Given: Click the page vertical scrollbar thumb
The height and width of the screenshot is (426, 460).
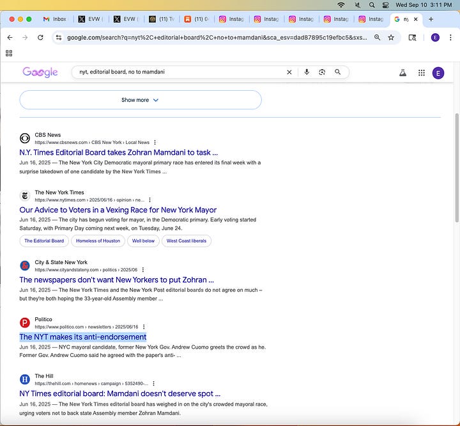Looking at the screenshot, I should 457,168.
